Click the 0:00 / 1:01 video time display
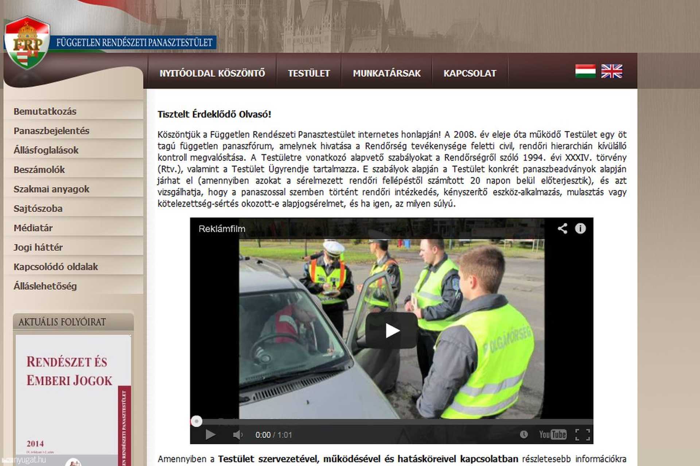 click(x=273, y=435)
